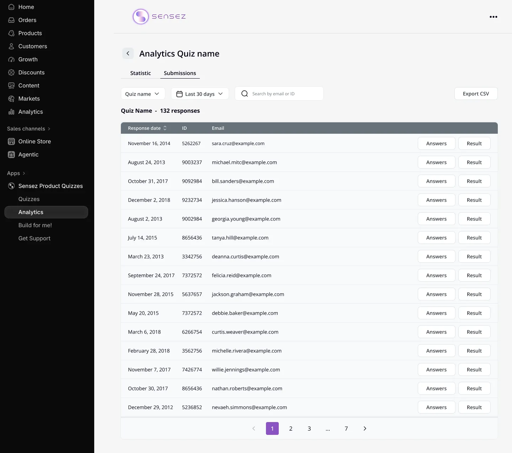This screenshot has height=453, width=512.
Task: Go back using the left arrow button
Action: [x=128, y=53]
